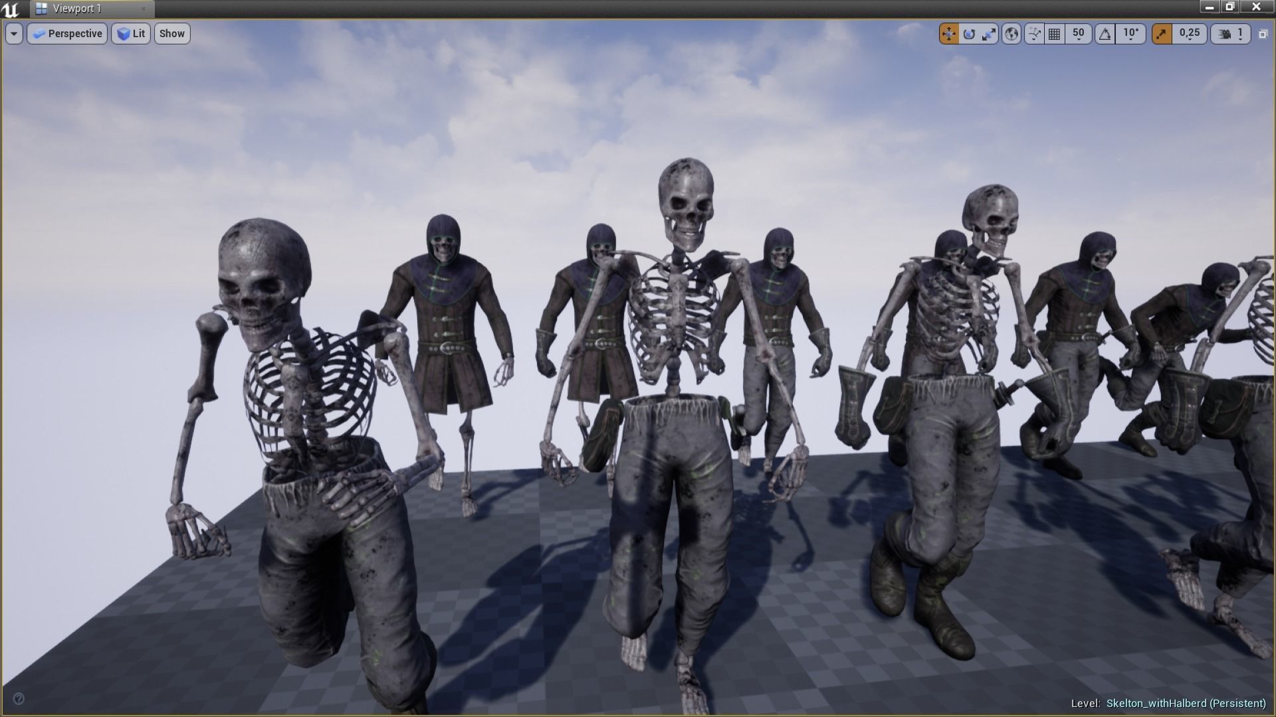Image resolution: width=1276 pixels, height=717 pixels.
Task: Select the Scale transform tool
Action: pos(990,33)
